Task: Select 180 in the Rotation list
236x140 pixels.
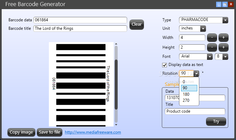Action: pyautogui.click(x=189, y=94)
